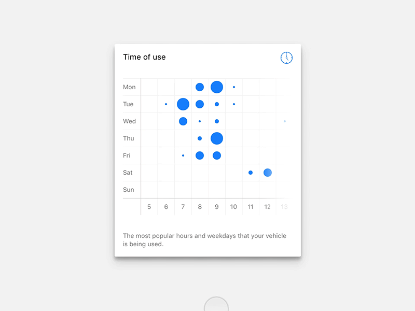Screen dimensions: 415x311
Task: Click the Friday bubble at hour 8
Action: (x=200, y=155)
